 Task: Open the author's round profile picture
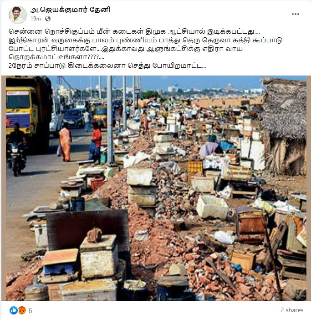18,15
